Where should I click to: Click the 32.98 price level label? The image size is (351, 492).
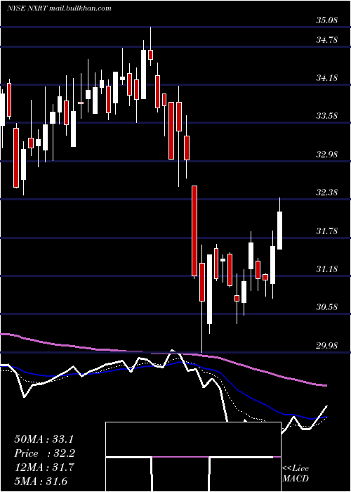click(326, 155)
